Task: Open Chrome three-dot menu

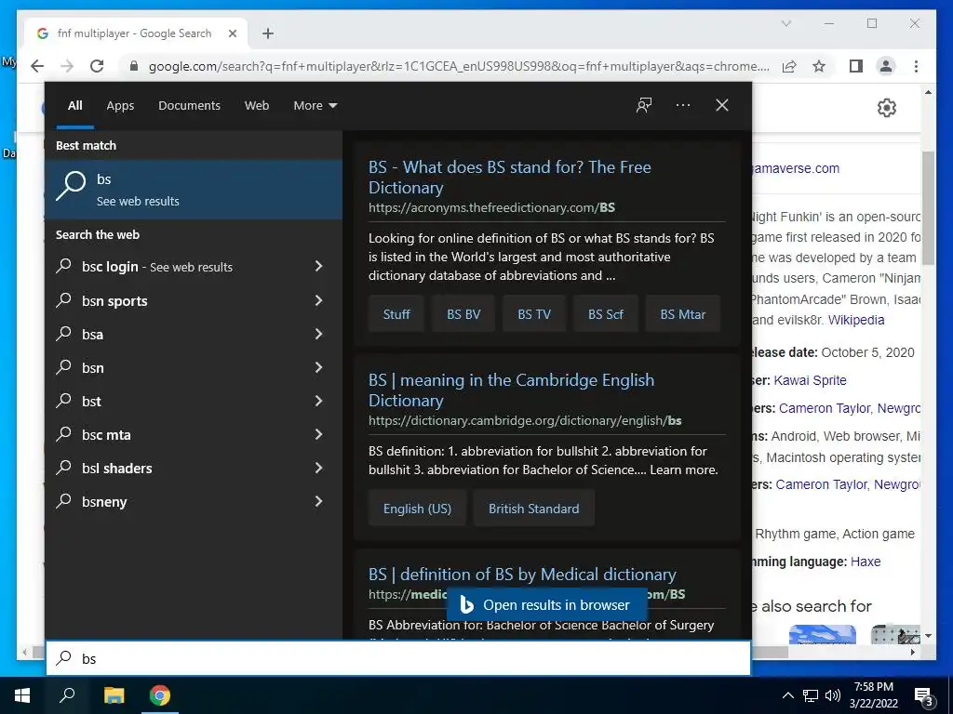Action: coord(916,66)
